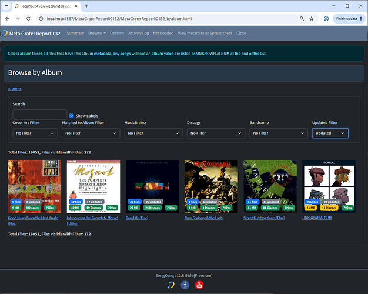The height and width of the screenshot is (294, 368).
Task: Open the YouTube icon in the footer
Action: pyautogui.click(x=199, y=285)
